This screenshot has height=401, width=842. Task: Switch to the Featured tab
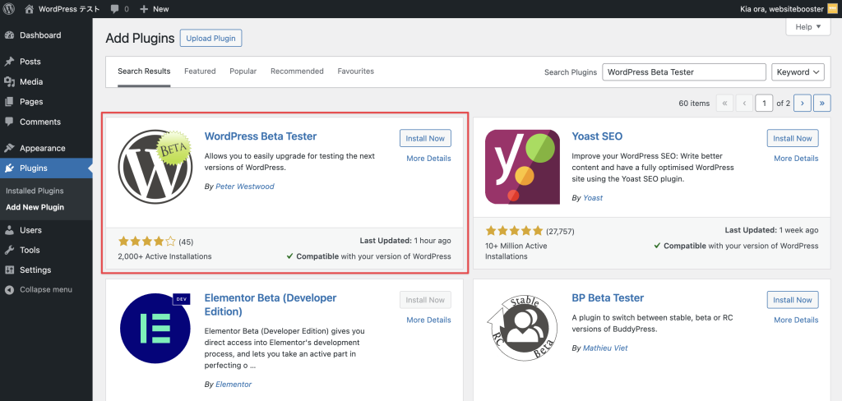[200, 71]
